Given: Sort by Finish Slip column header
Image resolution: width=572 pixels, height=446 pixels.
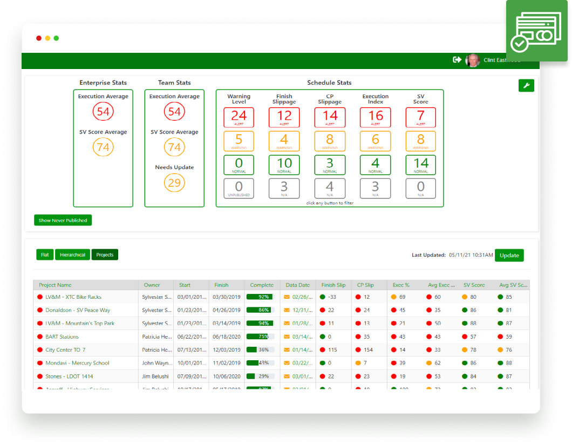Looking at the screenshot, I should click(x=333, y=285).
